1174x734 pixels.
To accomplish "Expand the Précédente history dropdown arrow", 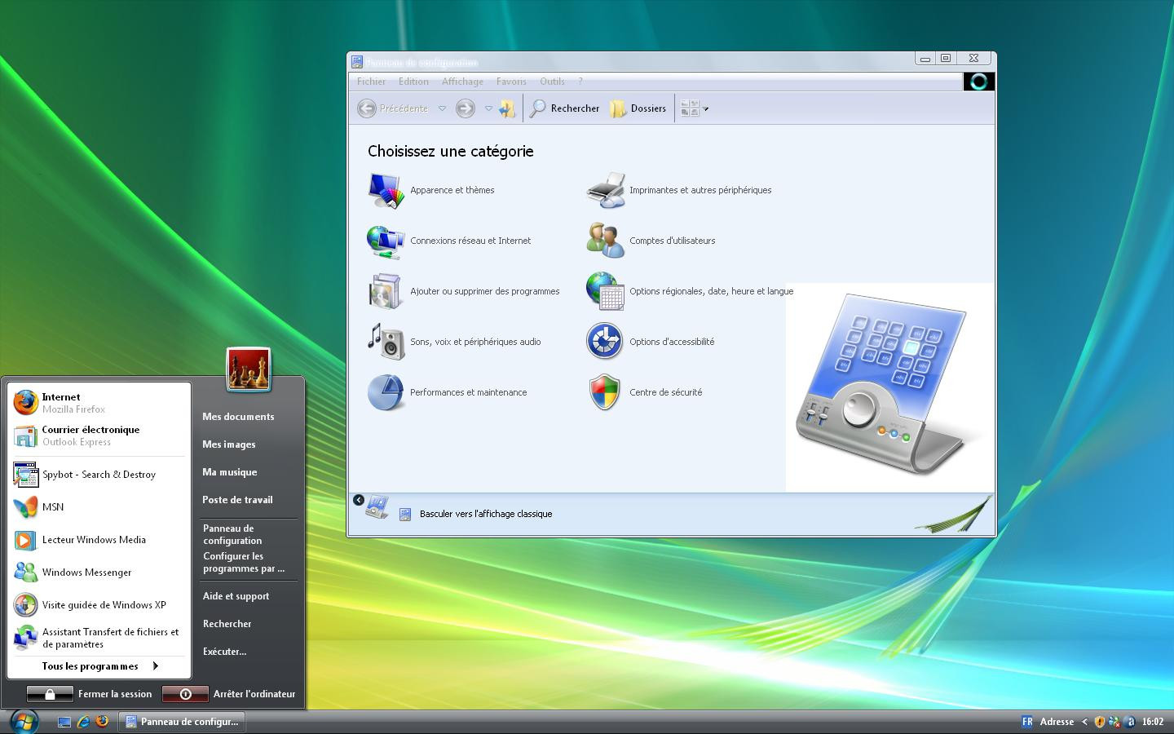I will [x=442, y=108].
